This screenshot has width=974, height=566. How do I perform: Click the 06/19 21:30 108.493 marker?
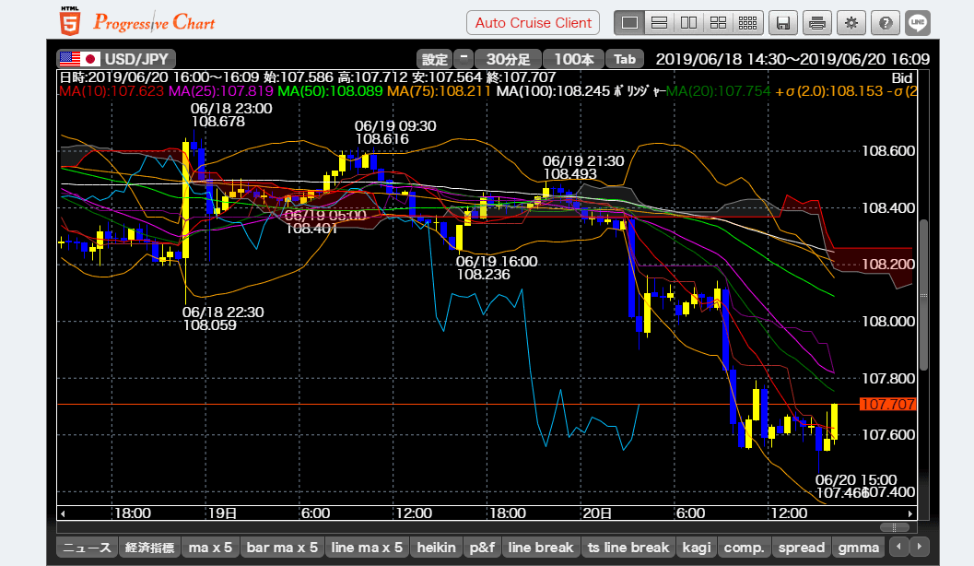(582, 168)
